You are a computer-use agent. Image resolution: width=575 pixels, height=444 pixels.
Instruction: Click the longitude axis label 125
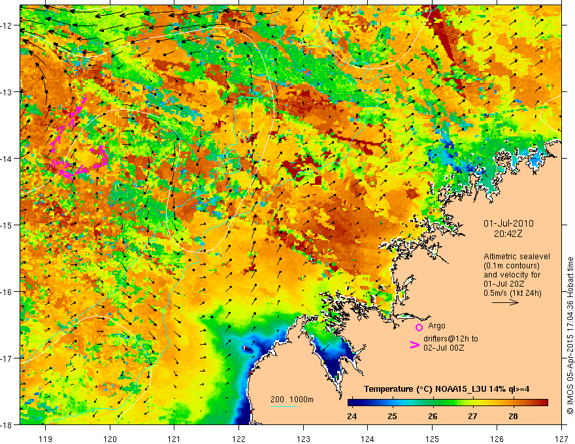(433, 439)
